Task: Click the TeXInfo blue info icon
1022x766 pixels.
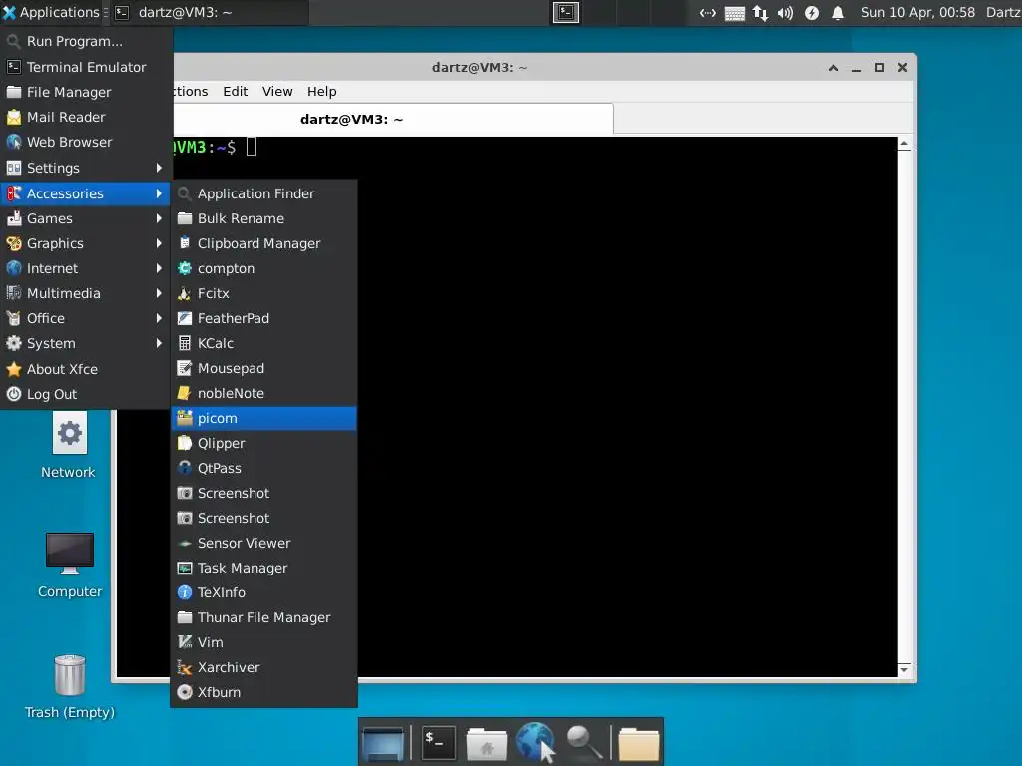Action: (x=185, y=592)
